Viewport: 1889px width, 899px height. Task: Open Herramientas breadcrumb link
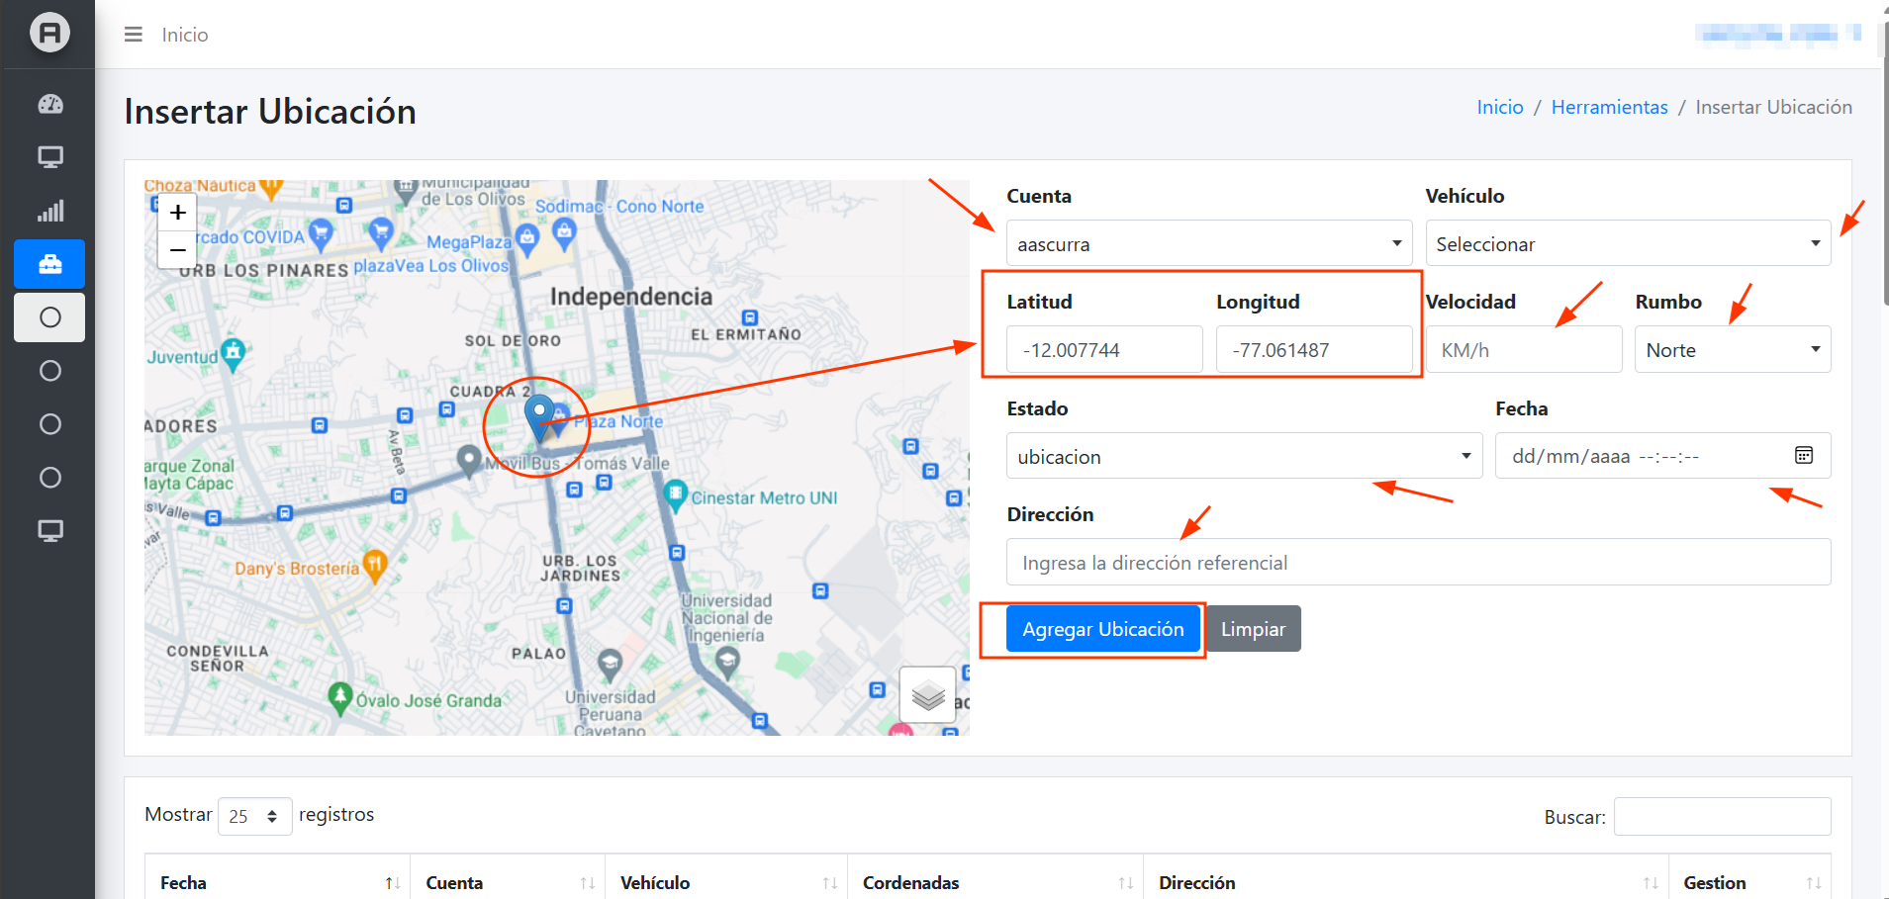tap(1609, 107)
